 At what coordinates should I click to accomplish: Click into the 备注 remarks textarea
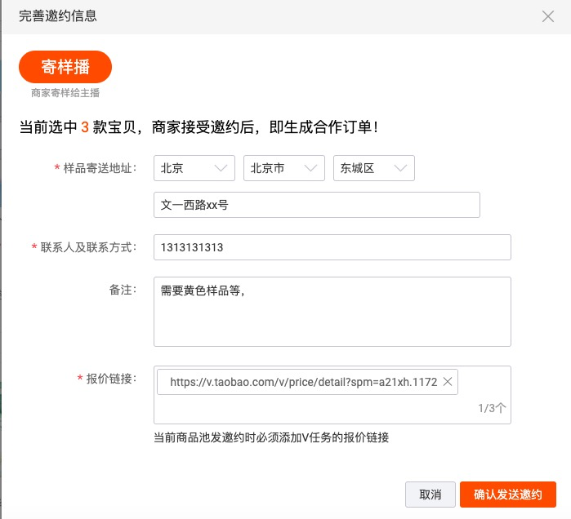tap(332, 311)
